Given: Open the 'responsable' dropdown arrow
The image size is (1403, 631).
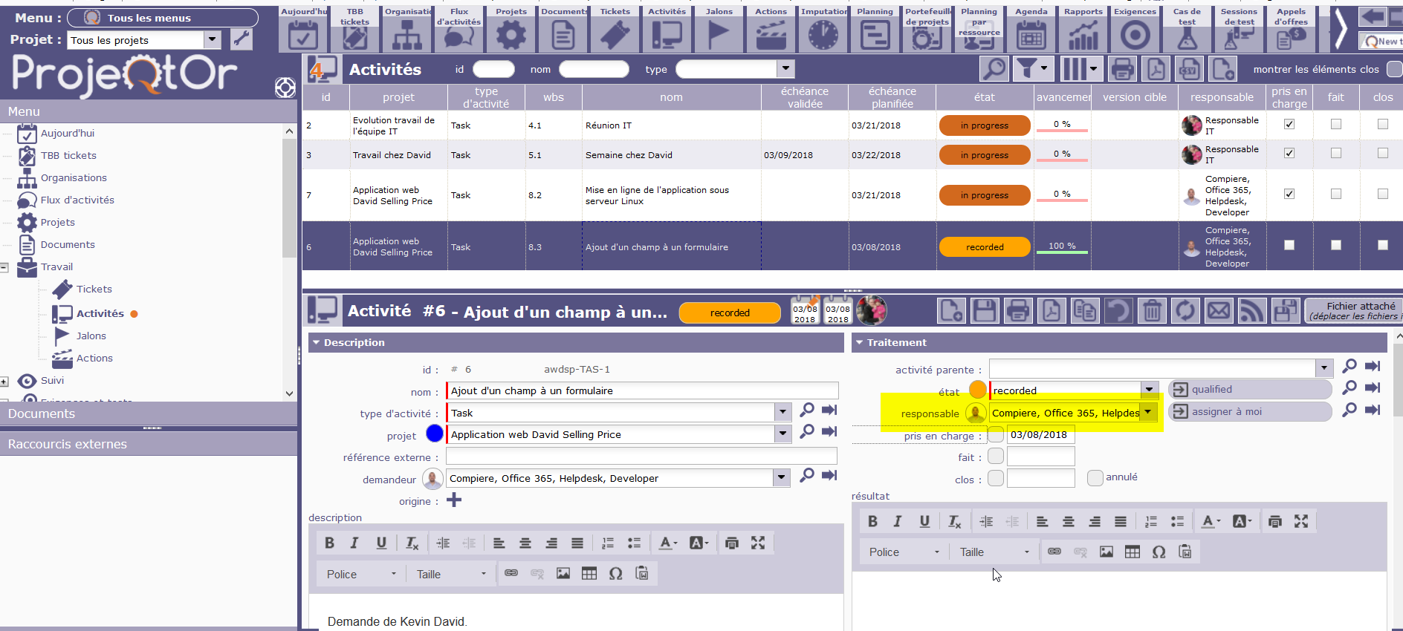Looking at the screenshot, I should 1149,412.
